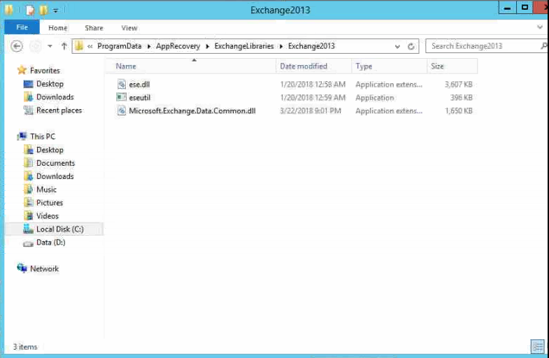Click AppRecovery breadcrumb in address bar
Viewport: 549px width, 358px height.
[178, 46]
